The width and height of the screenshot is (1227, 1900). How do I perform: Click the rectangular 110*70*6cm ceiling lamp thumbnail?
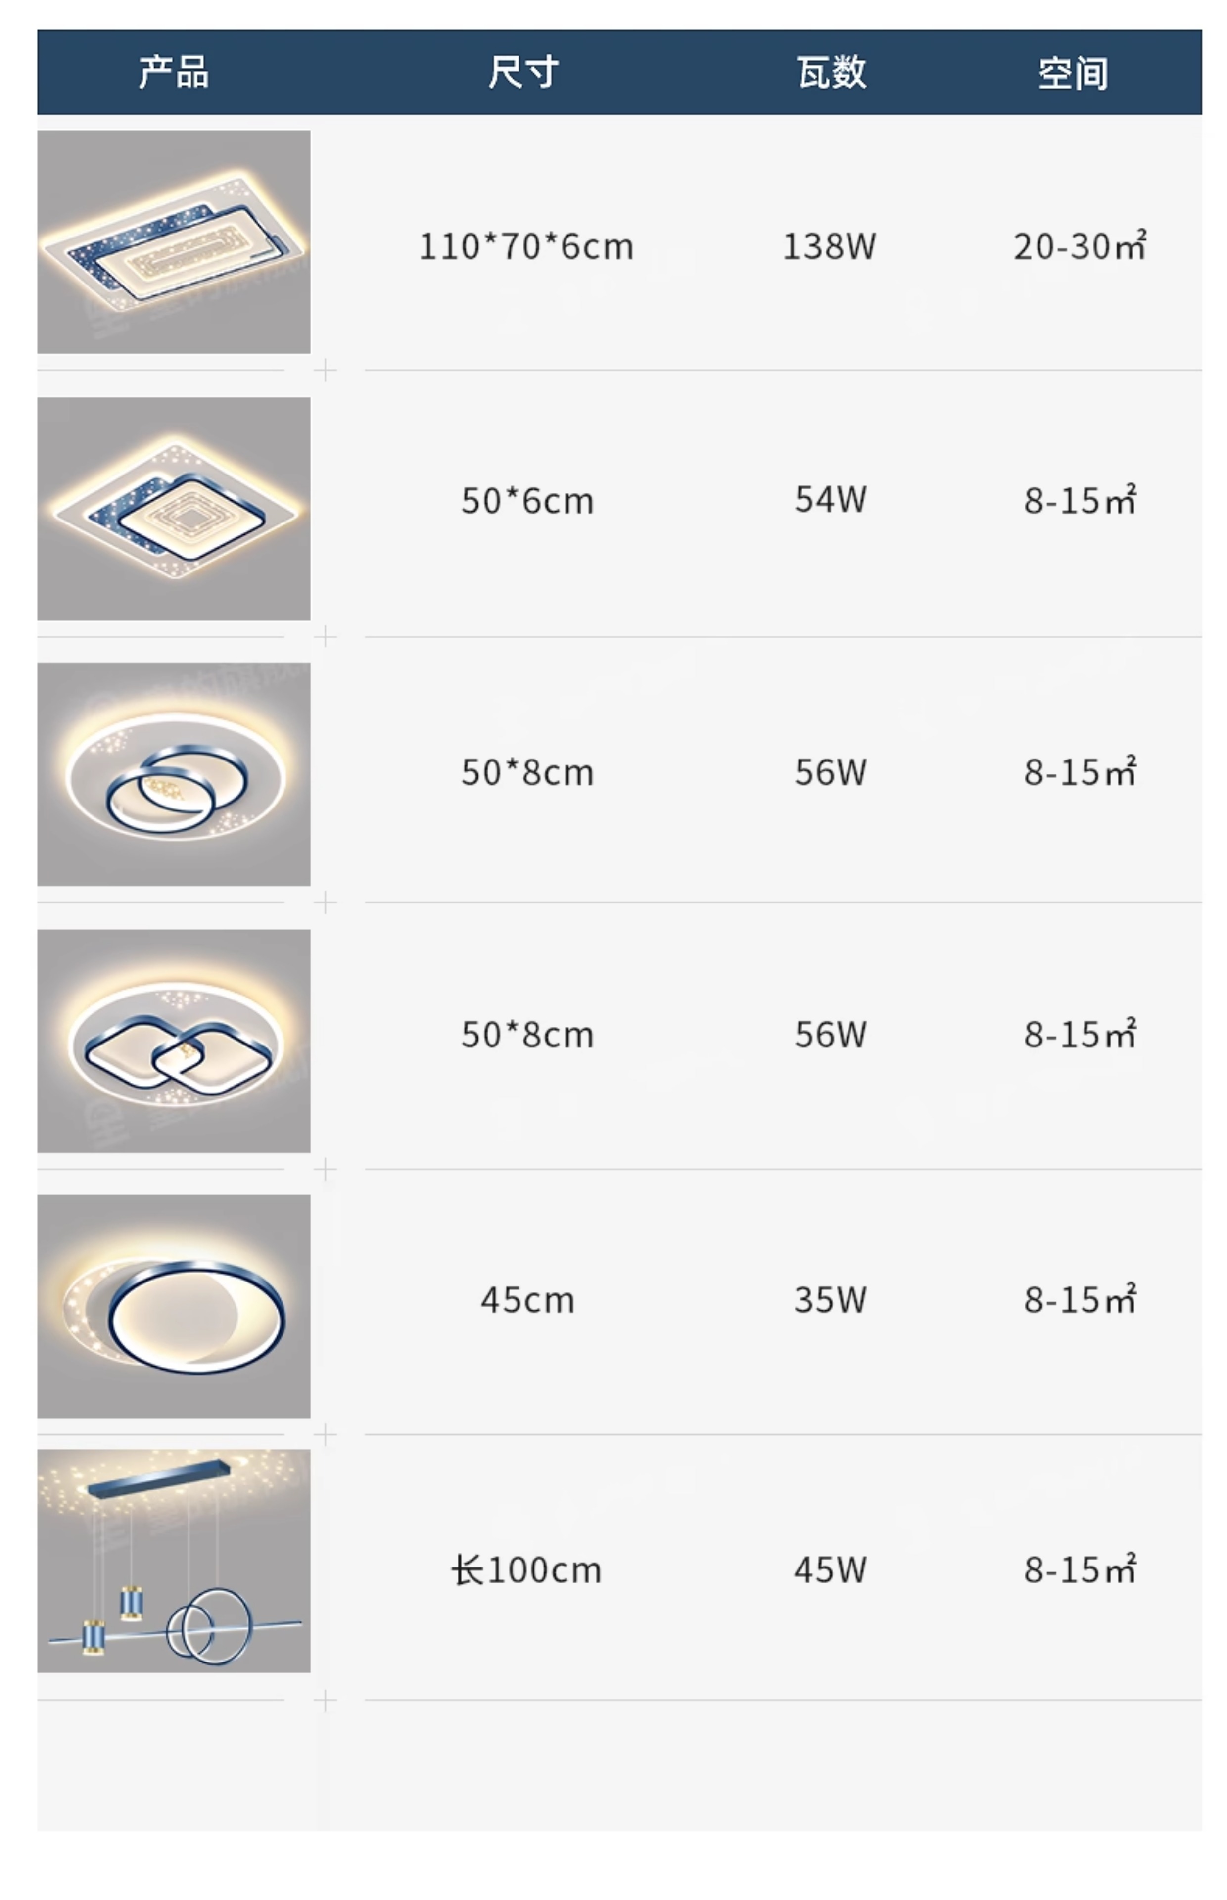coord(174,241)
